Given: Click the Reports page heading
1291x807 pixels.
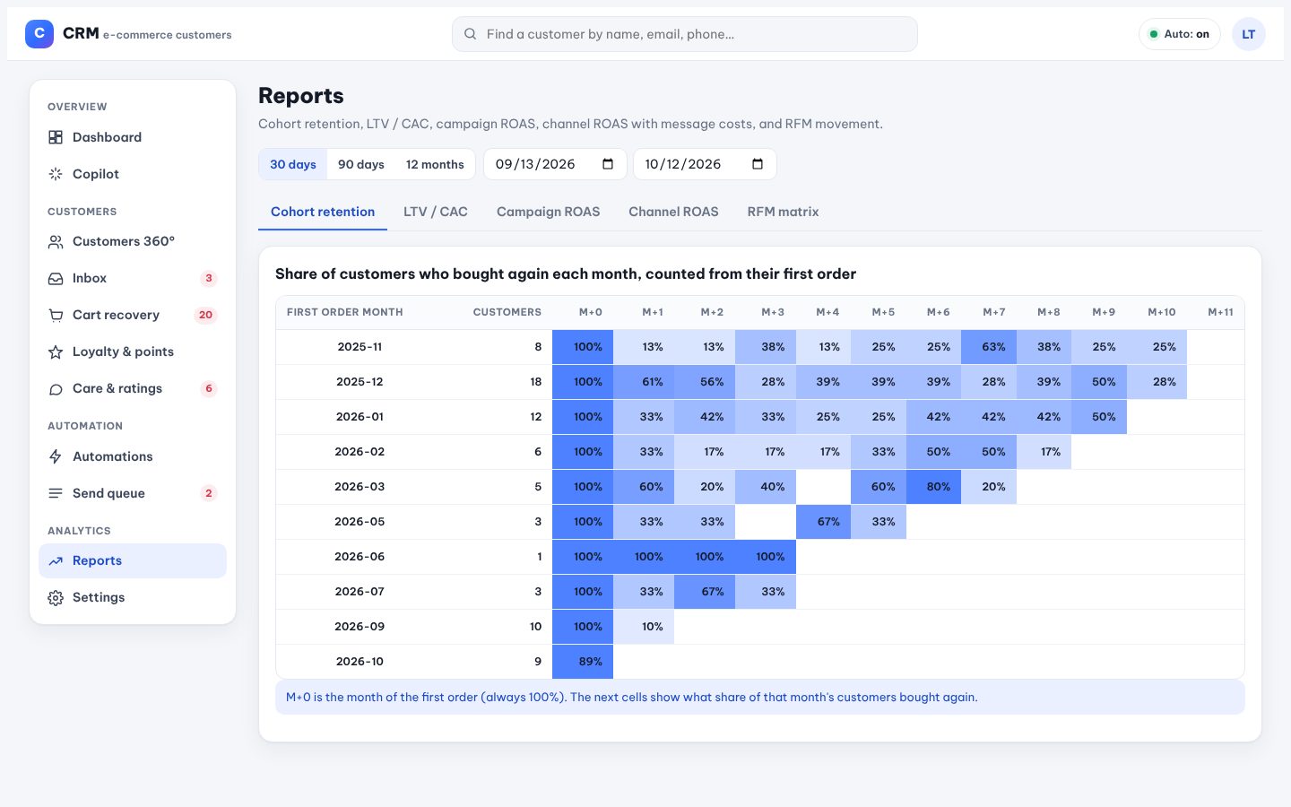Looking at the screenshot, I should pyautogui.click(x=301, y=95).
